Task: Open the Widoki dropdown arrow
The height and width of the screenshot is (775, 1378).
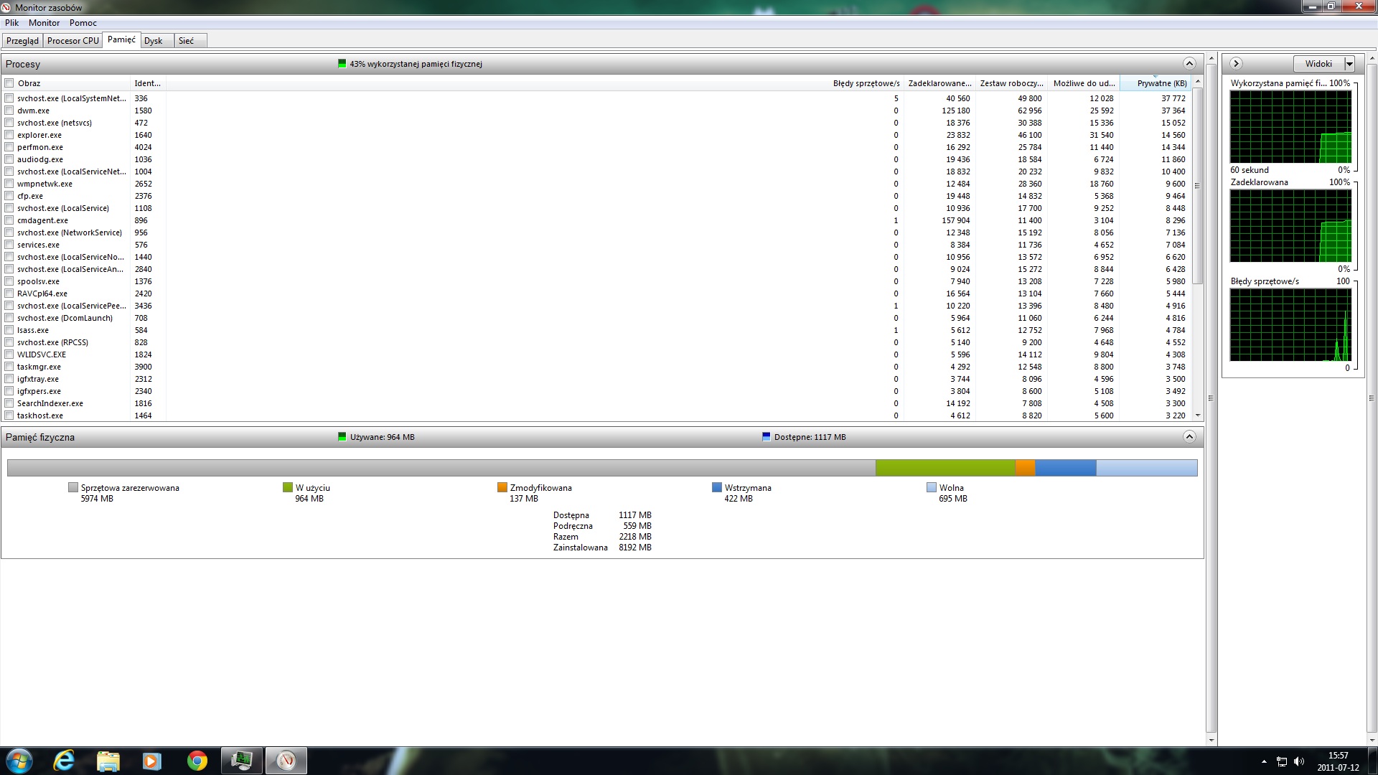Action: (x=1349, y=64)
